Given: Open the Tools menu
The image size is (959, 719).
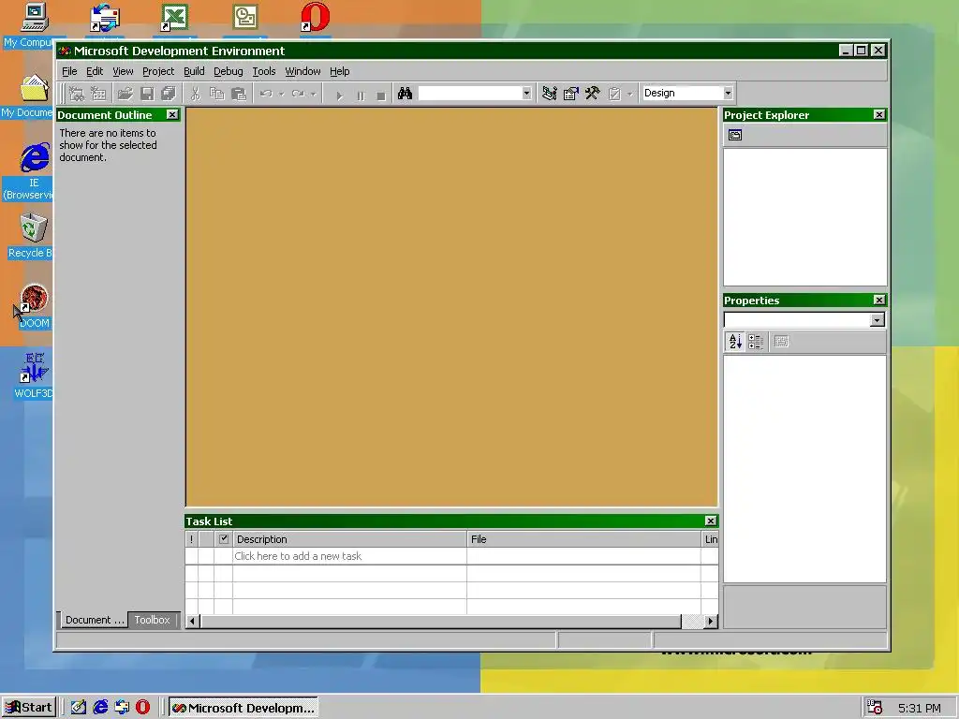Looking at the screenshot, I should (x=263, y=71).
